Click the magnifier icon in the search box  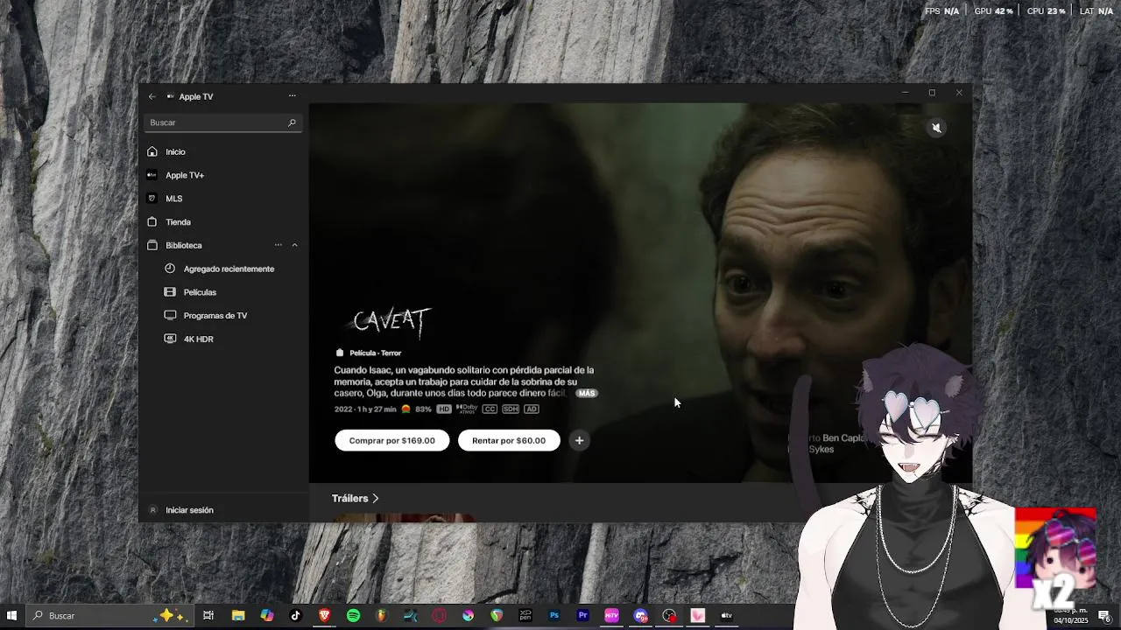click(x=292, y=122)
